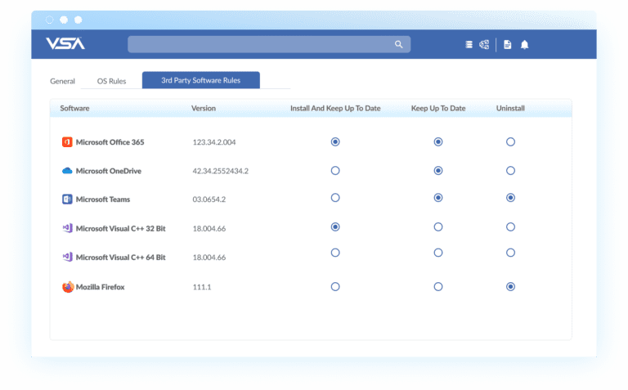Select Uninstall for Visual C++ 32 Bit

tap(510, 227)
